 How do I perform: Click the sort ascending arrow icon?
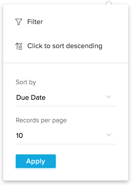19,46
